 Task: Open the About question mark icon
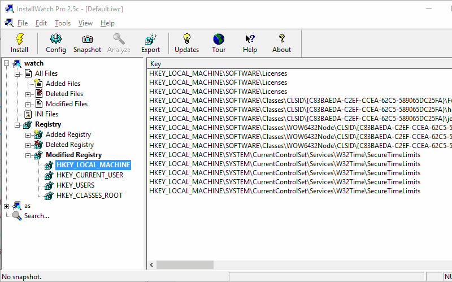tap(281, 38)
